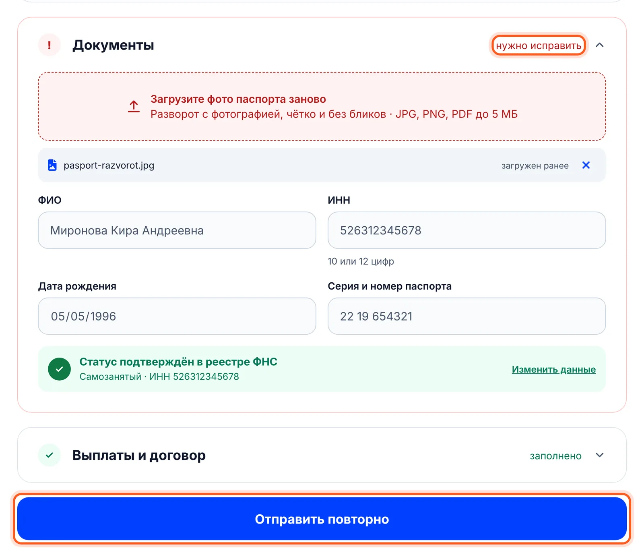This screenshot has width=644, height=557.
Task: Click the Самозанятый · ИНН 526312345678 line
Action: tap(159, 377)
